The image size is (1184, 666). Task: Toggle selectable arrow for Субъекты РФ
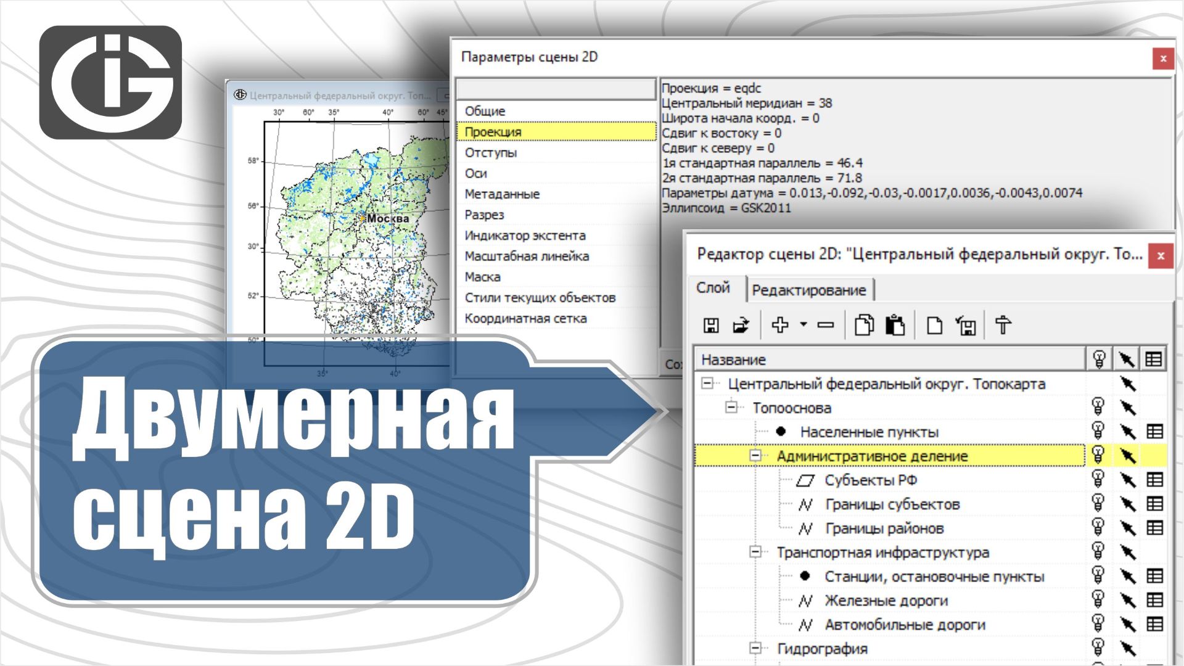point(1128,480)
